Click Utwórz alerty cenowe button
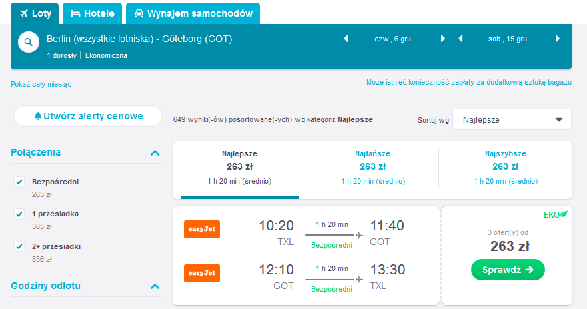 [x=88, y=116]
